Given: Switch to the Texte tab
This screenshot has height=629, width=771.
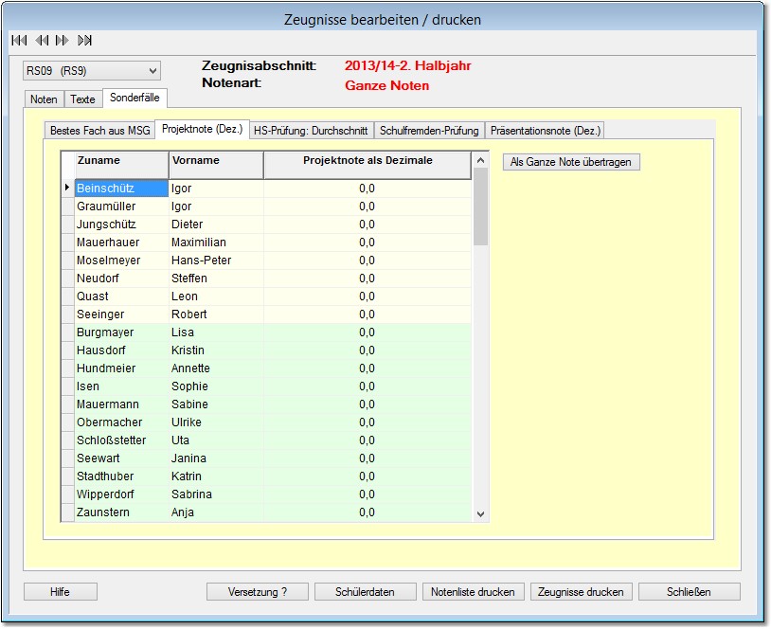Looking at the screenshot, I should [x=82, y=99].
